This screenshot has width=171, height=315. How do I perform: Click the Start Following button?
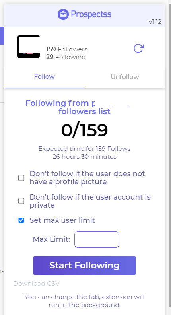click(x=85, y=265)
